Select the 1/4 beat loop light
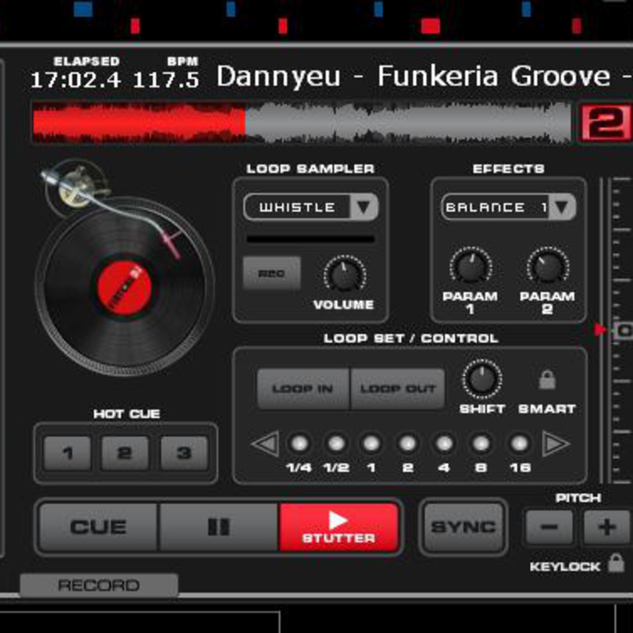The width and height of the screenshot is (633, 633). click(x=299, y=444)
